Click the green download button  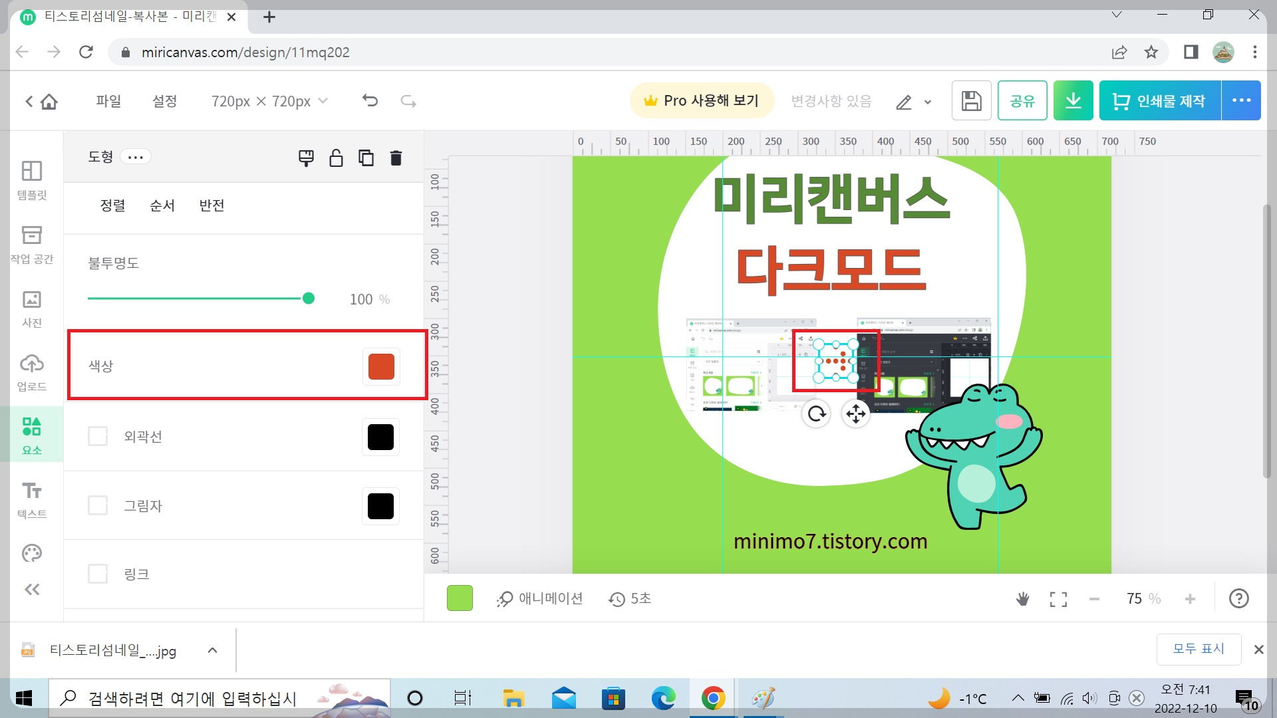click(1073, 100)
